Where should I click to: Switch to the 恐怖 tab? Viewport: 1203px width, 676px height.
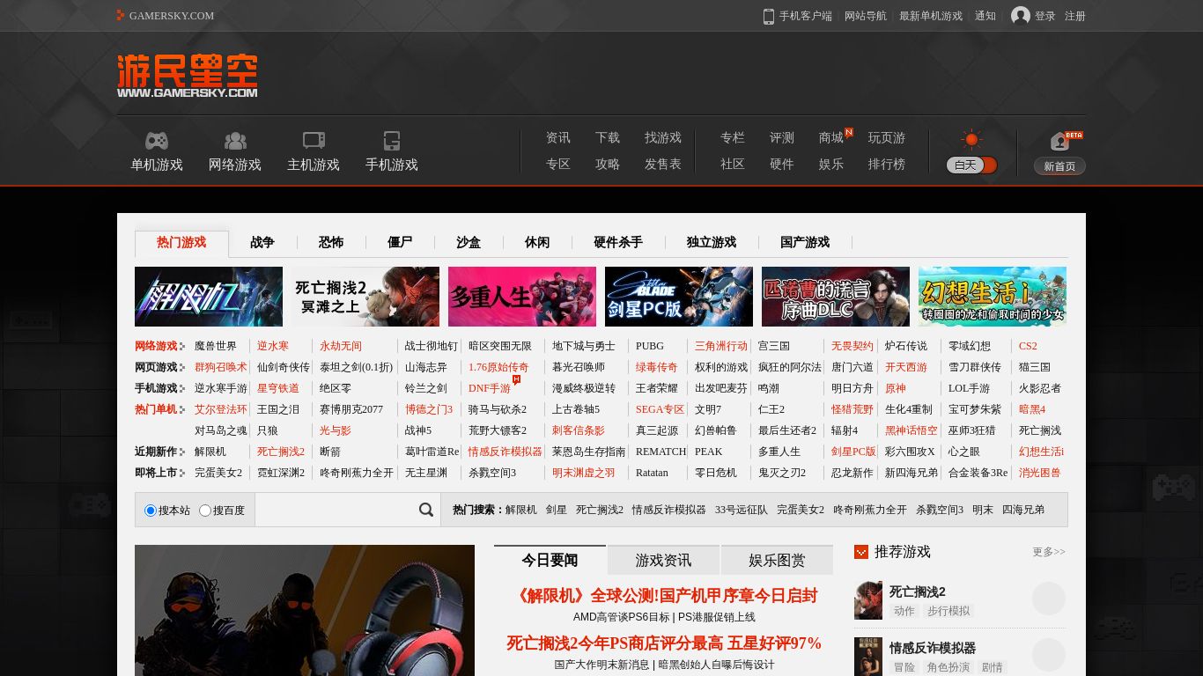[331, 242]
